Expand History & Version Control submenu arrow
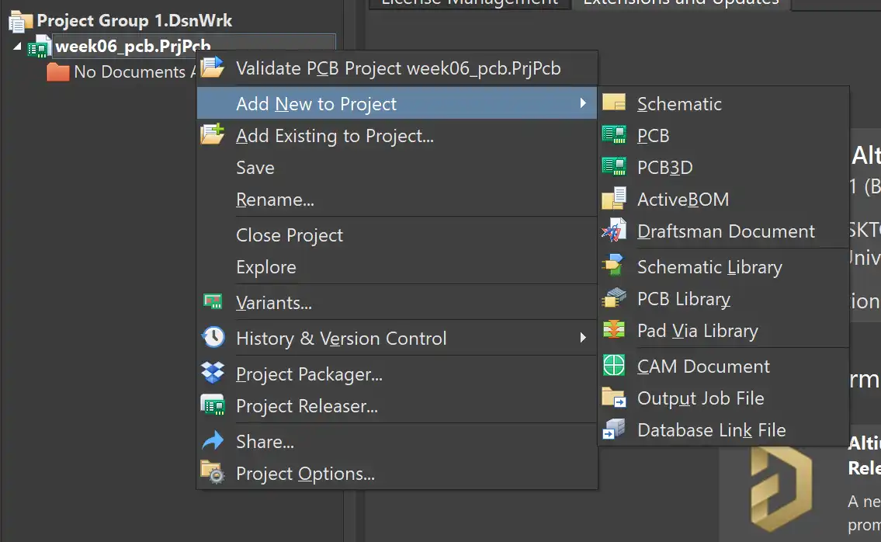The height and width of the screenshot is (542, 881). [583, 338]
